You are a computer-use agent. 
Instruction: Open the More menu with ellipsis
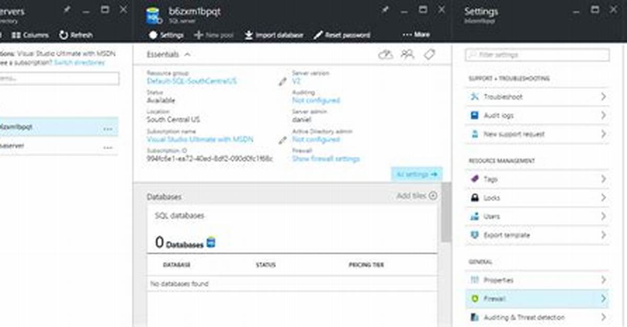pyautogui.click(x=416, y=34)
